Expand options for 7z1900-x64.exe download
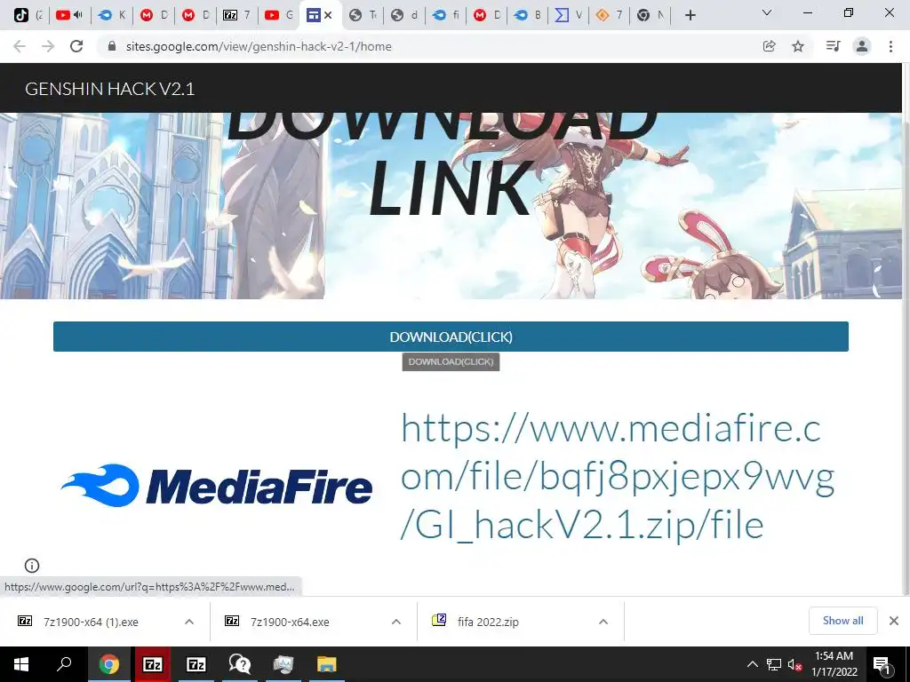 tap(396, 622)
